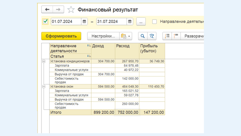The image size is (241, 136).
Task: Sort by Направление деятельности column icon
Action: [89, 45]
